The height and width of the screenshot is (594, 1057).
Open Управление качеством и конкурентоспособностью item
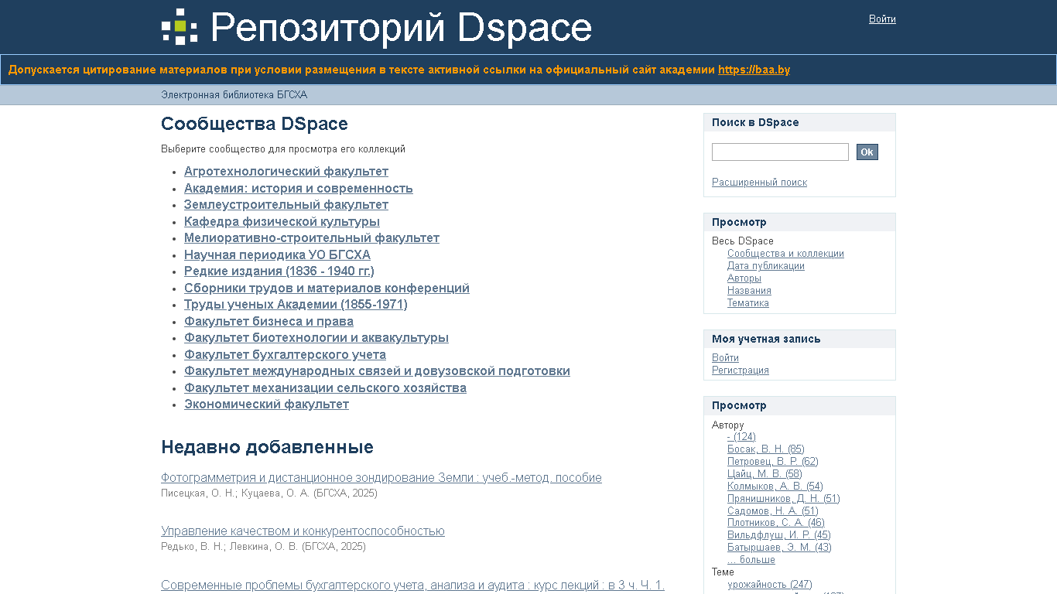(303, 531)
